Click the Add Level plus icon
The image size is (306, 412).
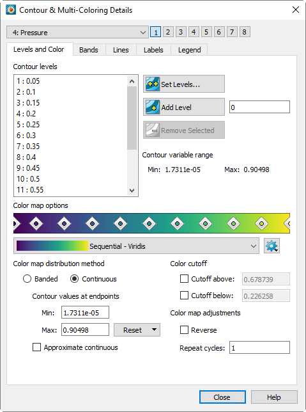click(153, 107)
